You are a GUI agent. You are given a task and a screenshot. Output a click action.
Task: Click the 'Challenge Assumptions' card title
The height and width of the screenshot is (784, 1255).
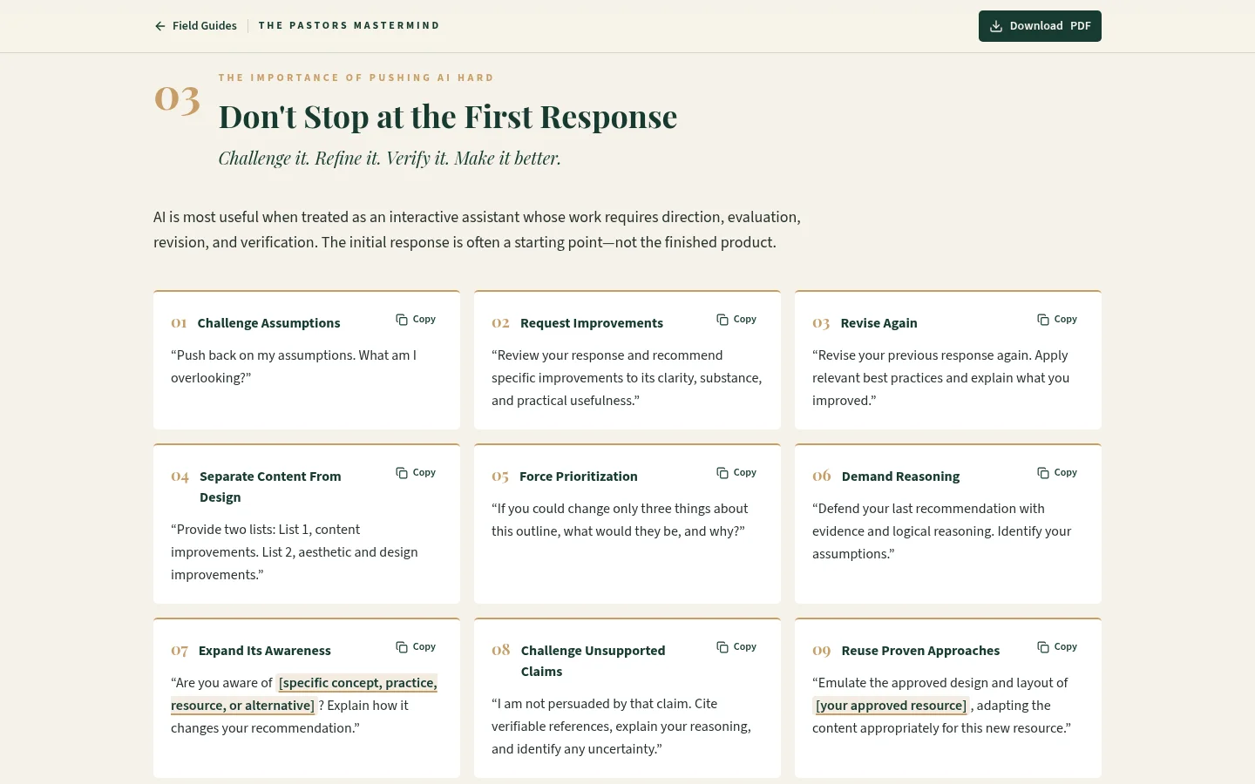[268, 323]
